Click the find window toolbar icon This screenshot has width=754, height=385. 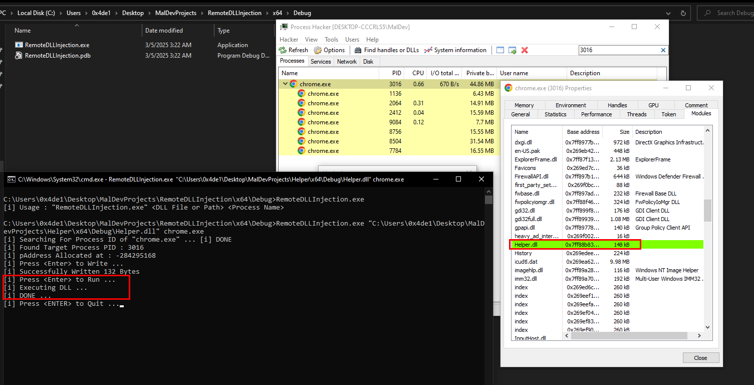click(x=500, y=50)
